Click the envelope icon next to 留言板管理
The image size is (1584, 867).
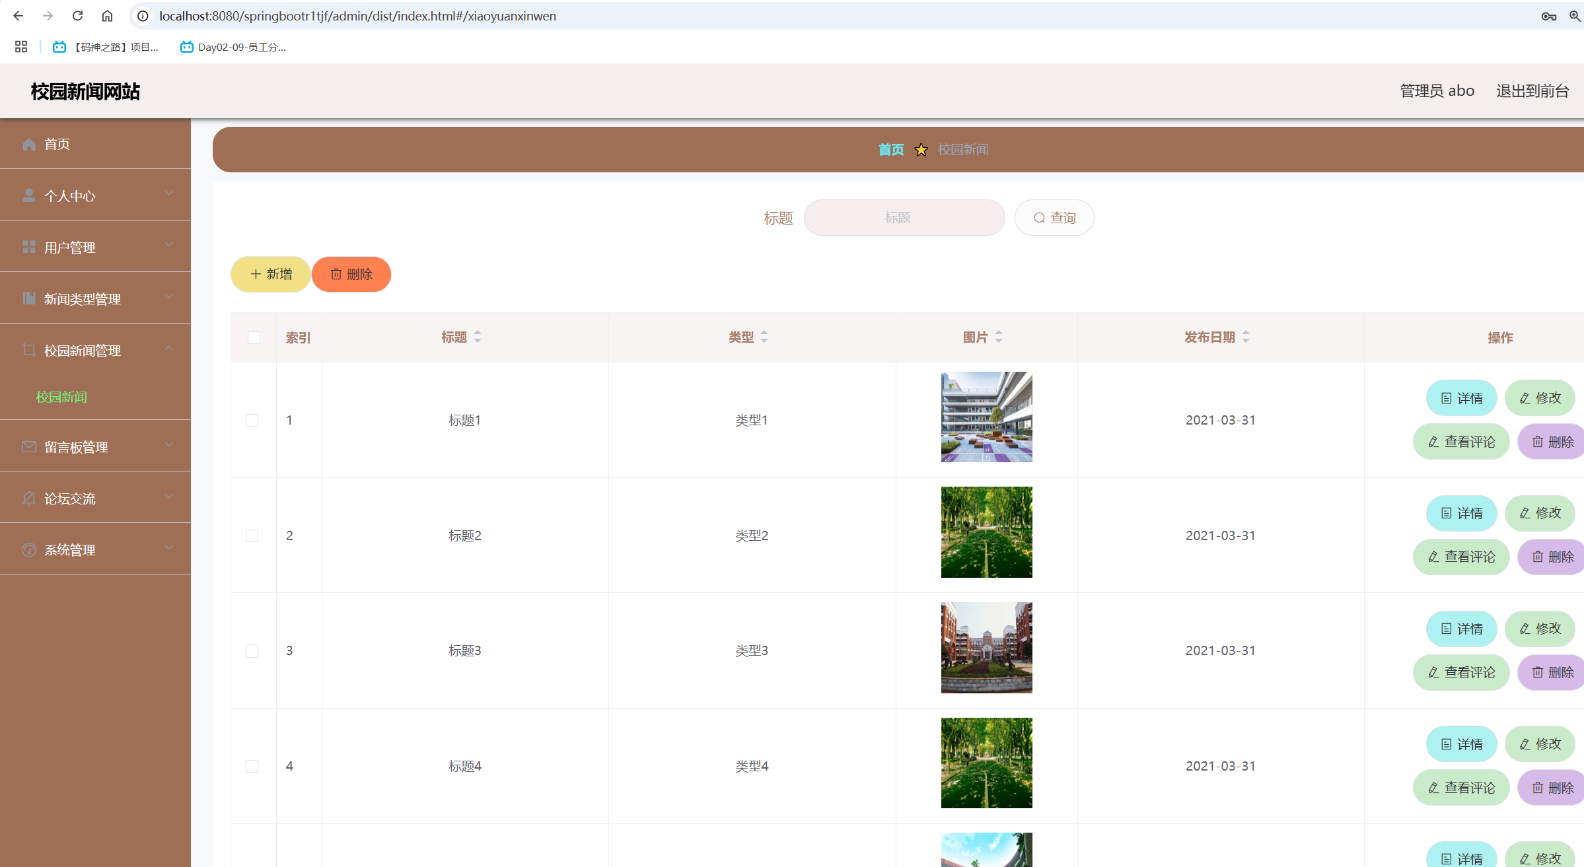29,447
